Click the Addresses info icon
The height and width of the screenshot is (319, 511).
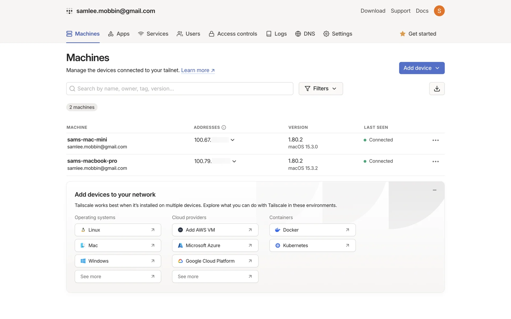point(224,127)
